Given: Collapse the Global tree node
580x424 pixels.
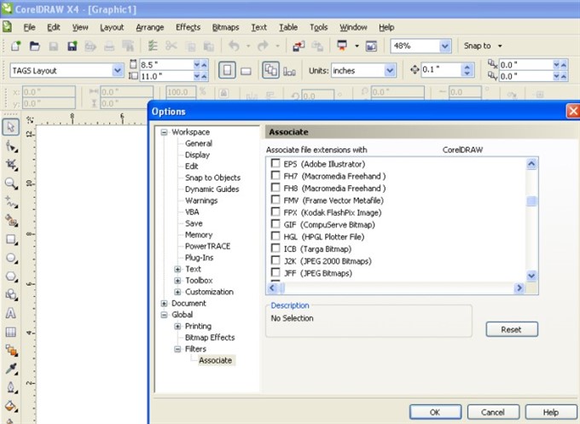Looking at the screenshot, I should tap(164, 315).
